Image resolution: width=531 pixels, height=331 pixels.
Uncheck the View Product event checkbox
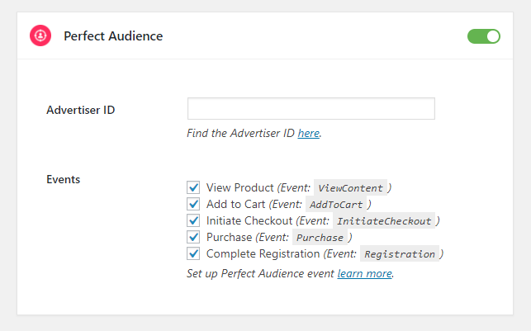193,187
